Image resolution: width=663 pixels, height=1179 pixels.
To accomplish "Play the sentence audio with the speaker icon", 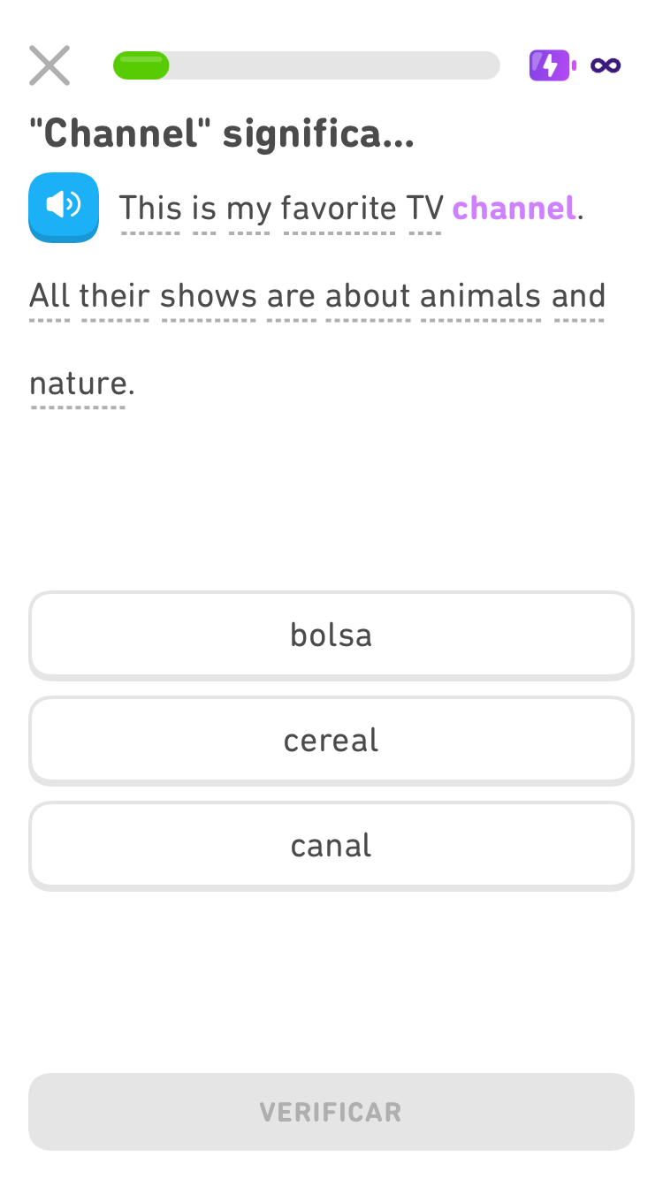I will click(x=63, y=207).
